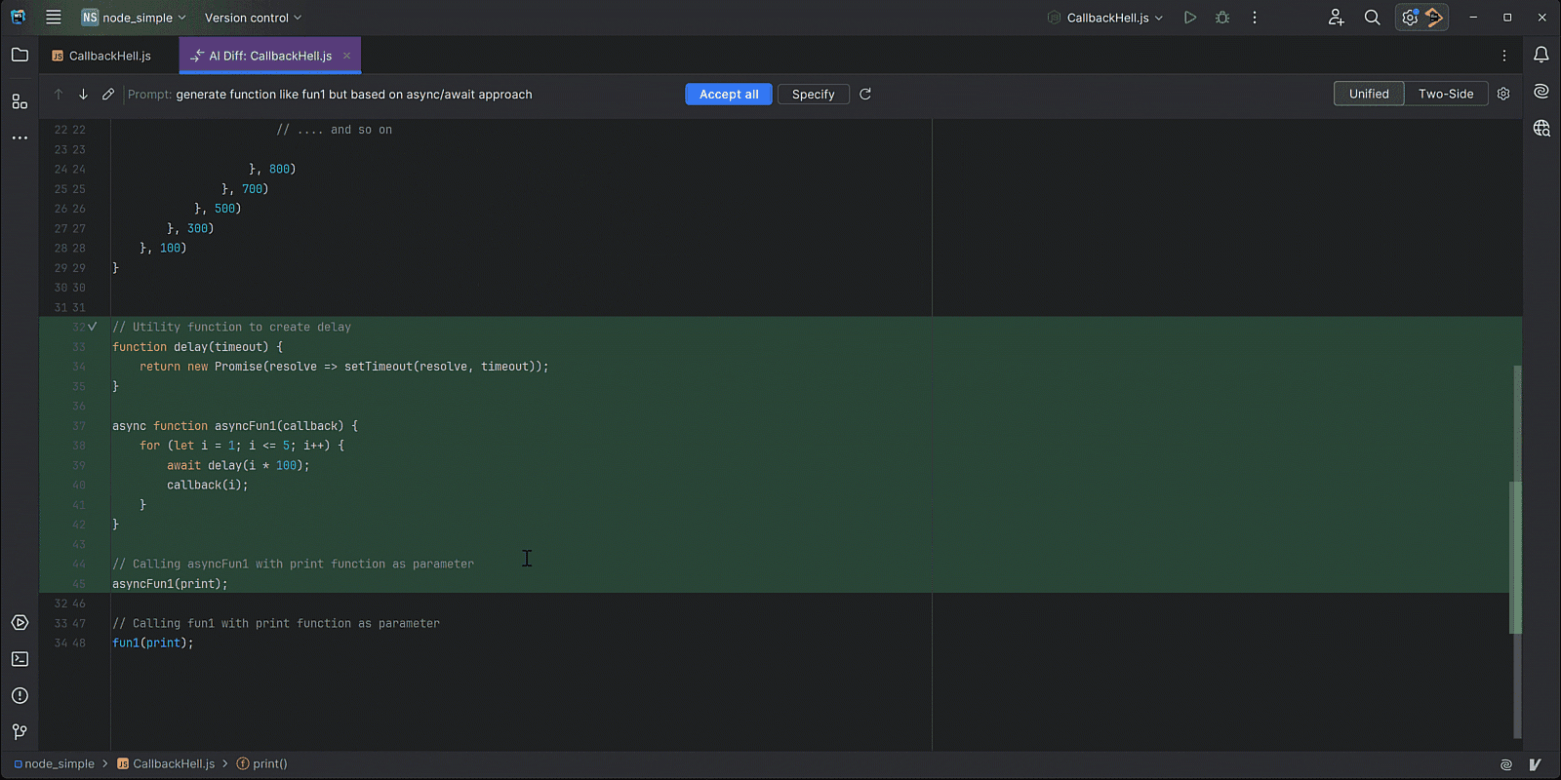Image resolution: width=1561 pixels, height=780 pixels.
Task: Open the Structure tool window
Action: click(20, 101)
